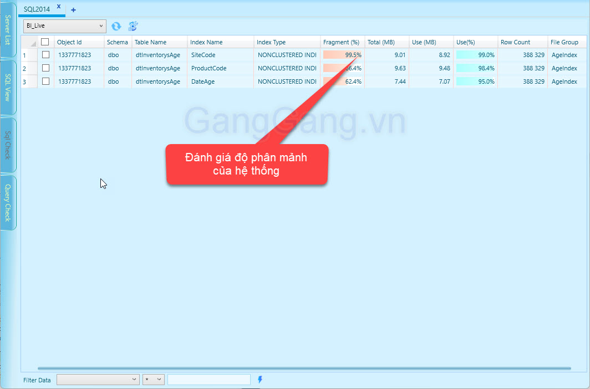590x389 pixels.
Task: Click the 95.0% use bar
Action: (476, 81)
